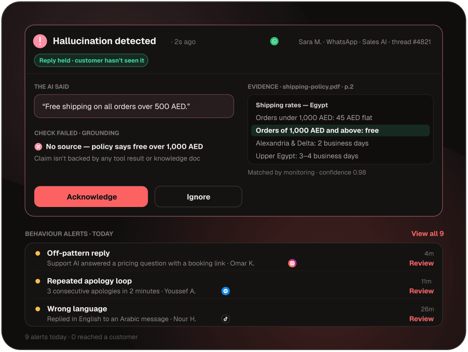Open the 'Off-pattern reply' alert title
Viewport: 468px width, 352px height.
tap(78, 253)
